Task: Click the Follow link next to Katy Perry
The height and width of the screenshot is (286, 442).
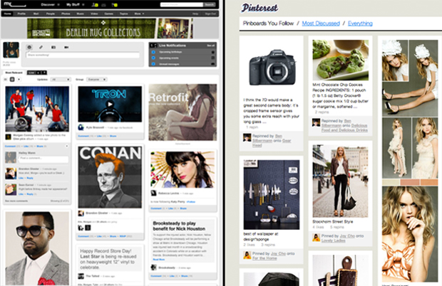Action: tap(190, 201)
